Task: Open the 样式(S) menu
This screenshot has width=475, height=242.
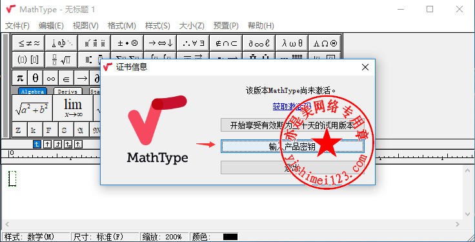Action: 157,26
